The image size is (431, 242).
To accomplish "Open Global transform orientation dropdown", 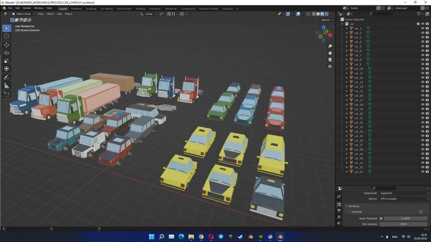I will (149, 14).
